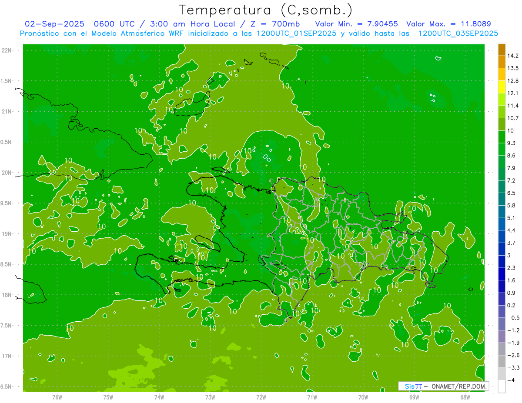Click the 68W longitude axis label
Image resolution: width=522 pixels, height=403 pixels.
coord(465,397)
